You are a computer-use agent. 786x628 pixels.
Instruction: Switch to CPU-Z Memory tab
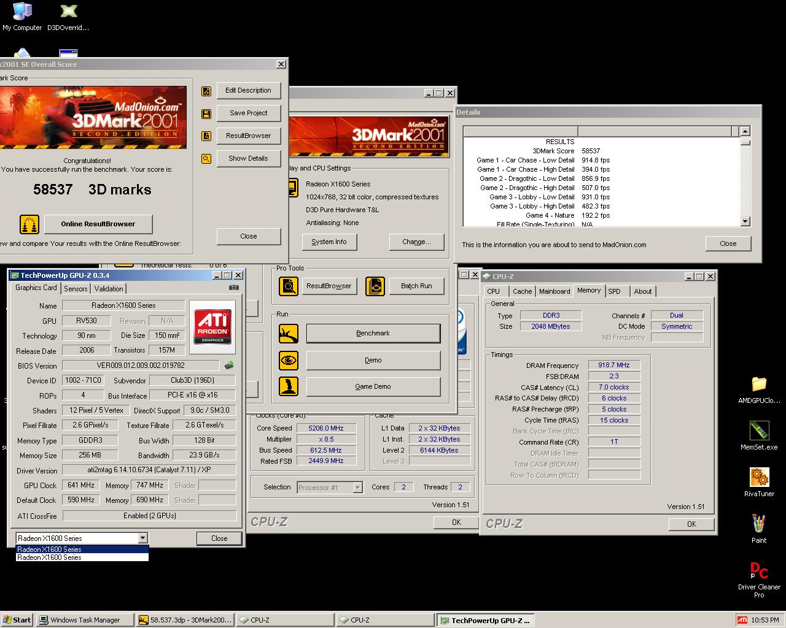click(x=589, y=291)
